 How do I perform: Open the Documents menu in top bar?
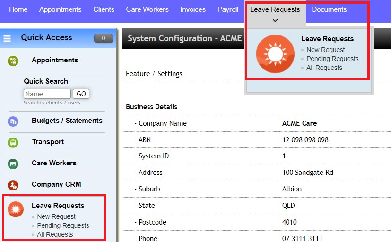pos(329,9)
